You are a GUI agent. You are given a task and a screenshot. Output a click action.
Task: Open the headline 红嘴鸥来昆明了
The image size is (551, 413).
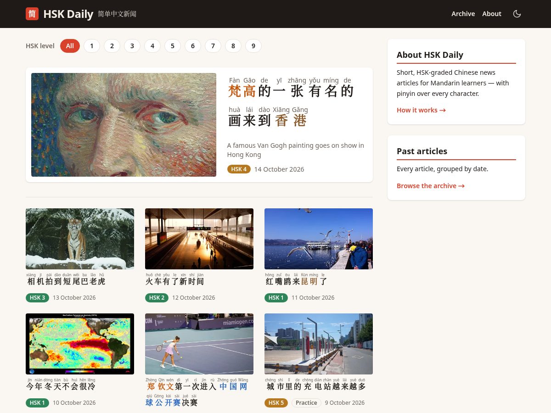pyautogui.click(x=296, y=279)
